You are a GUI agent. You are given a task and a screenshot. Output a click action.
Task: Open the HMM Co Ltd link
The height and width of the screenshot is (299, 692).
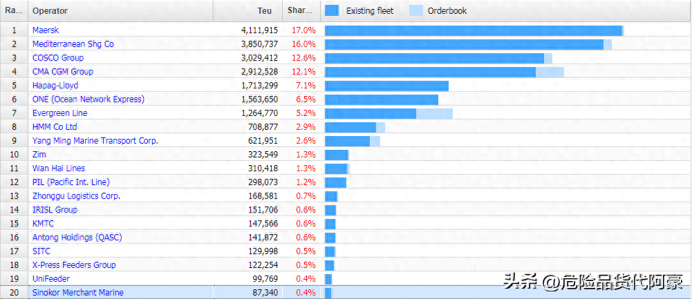click(x=55, y=126)
